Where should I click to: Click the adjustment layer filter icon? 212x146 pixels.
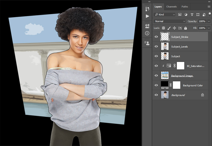tap(186, 15)
